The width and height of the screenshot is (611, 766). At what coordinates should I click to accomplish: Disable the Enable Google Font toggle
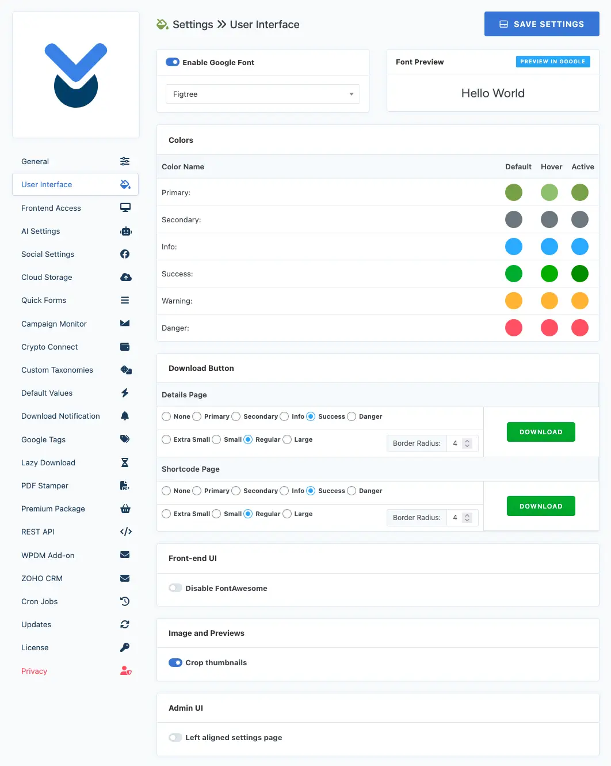coord(173,62)
